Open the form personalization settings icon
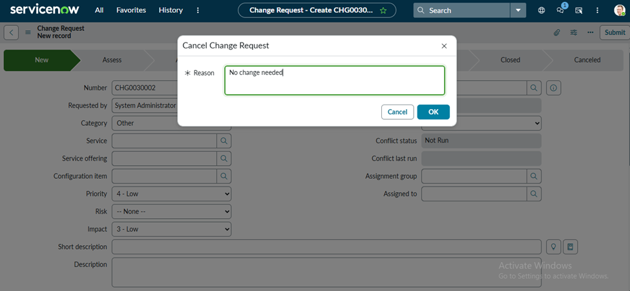630x291 pixels. pos(573,33)
